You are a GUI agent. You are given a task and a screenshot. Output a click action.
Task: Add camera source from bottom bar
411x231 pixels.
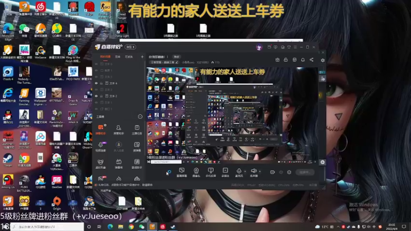tap(196, 172)
